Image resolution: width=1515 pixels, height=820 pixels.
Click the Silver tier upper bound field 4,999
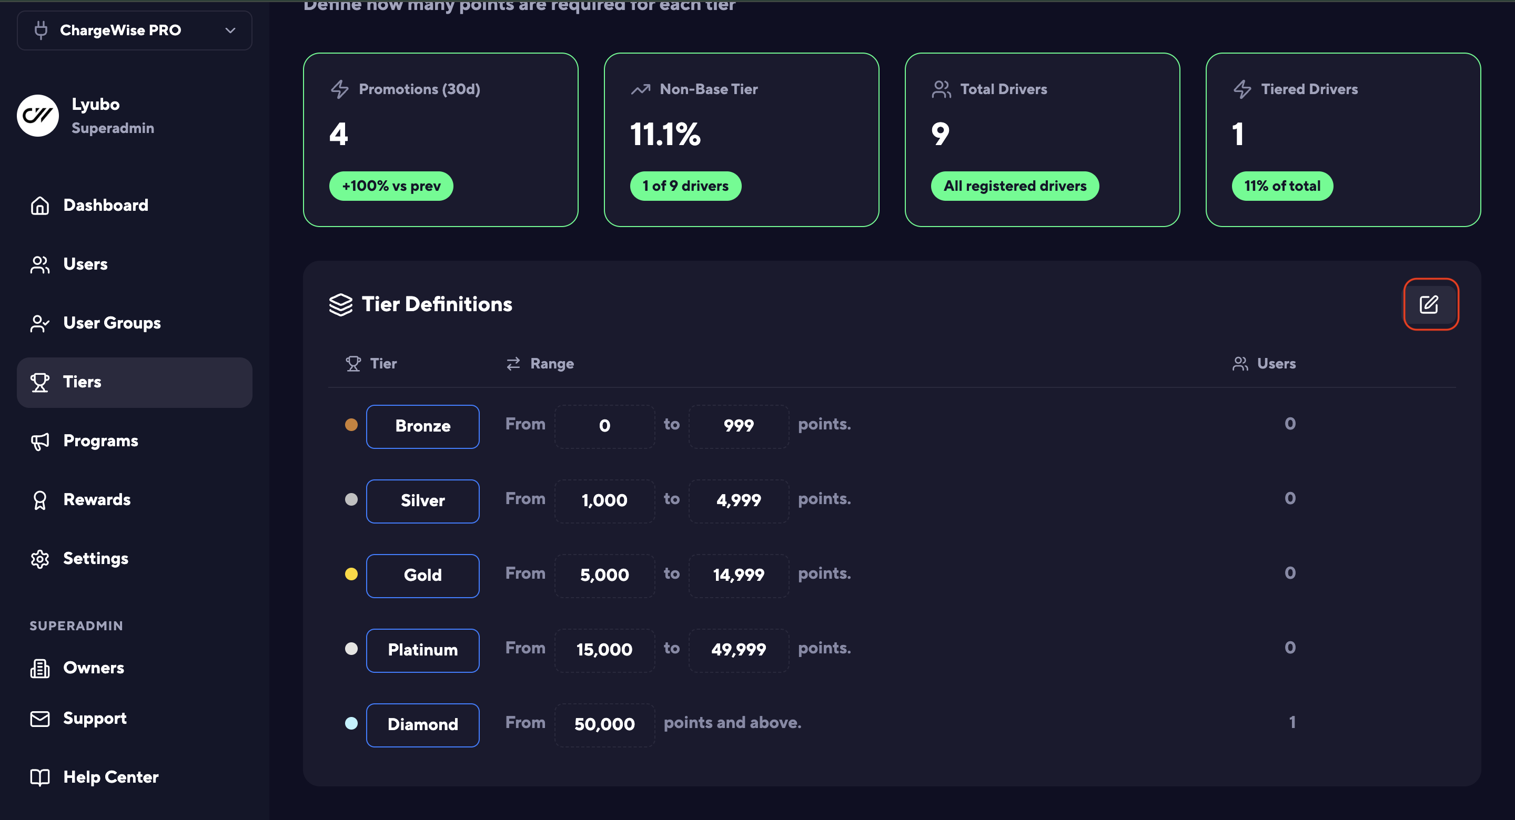coord(738,501)
